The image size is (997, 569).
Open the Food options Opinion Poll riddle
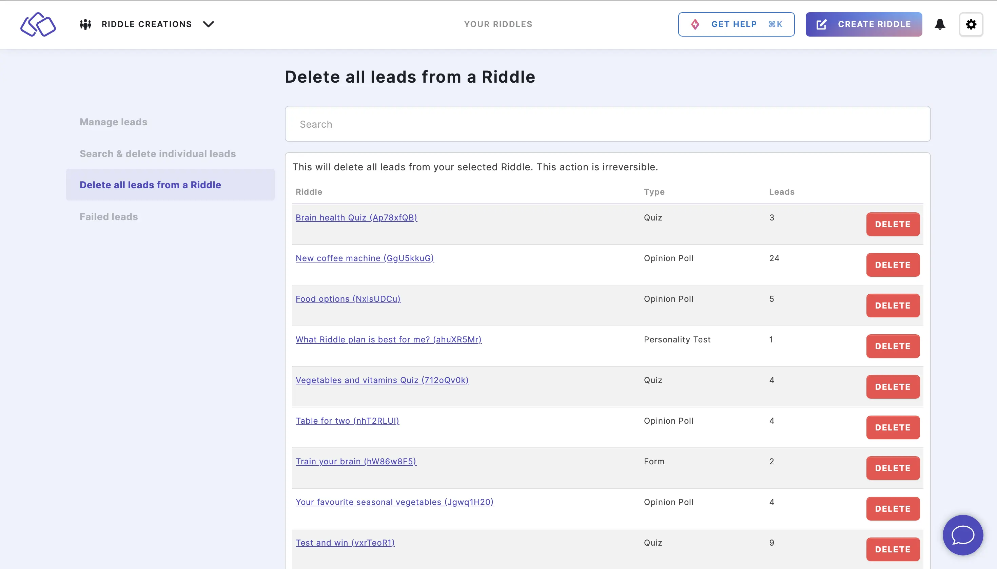349,298
